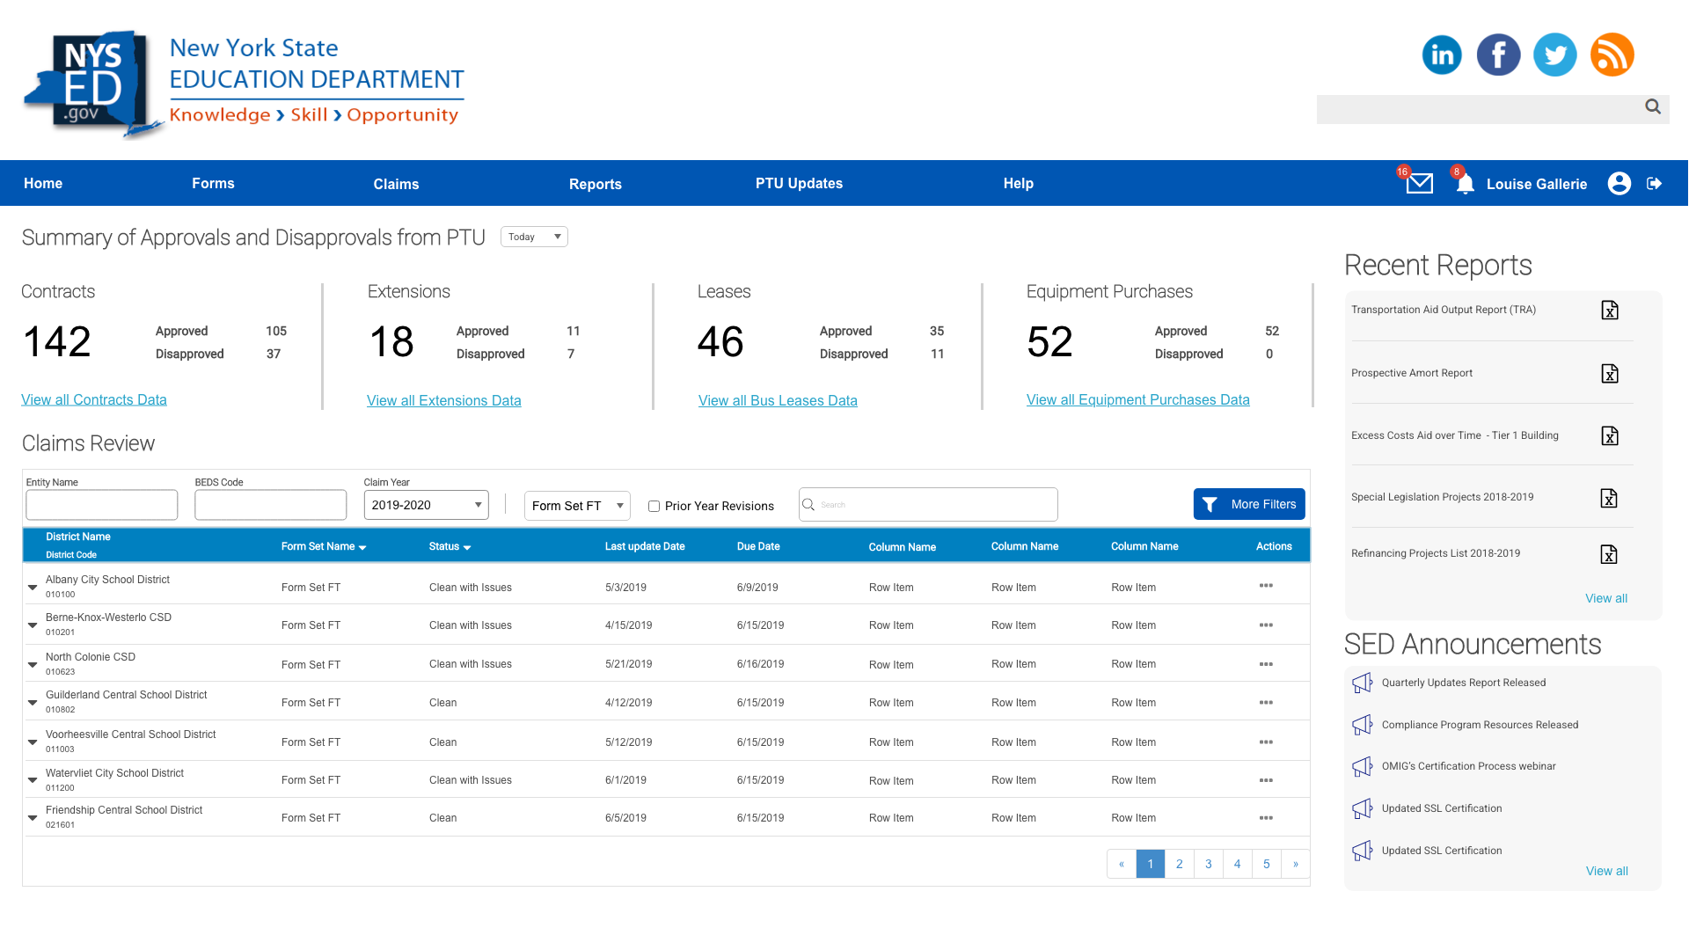Open actions menu for Albany City School District
The width and height of the screenshot is (1689, 950).
(x=1266, y=586)
